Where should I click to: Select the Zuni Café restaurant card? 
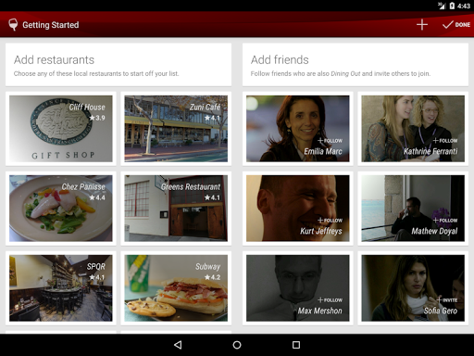coord(176,129)
